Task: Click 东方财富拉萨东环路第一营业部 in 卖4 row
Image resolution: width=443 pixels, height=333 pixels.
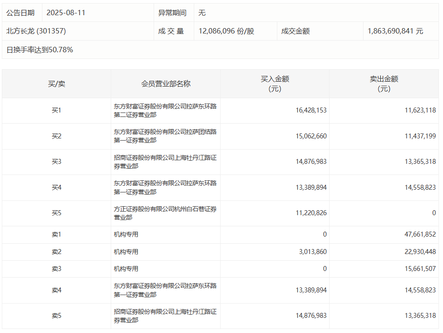Action: click(165, 290)
